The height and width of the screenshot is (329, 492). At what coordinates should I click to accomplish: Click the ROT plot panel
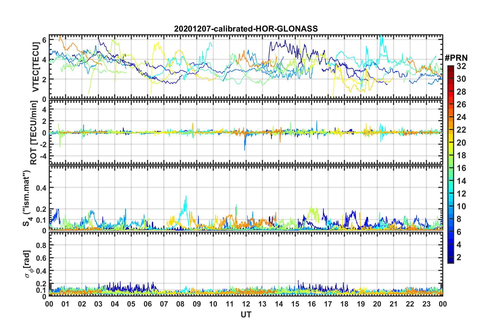[x=246, y=132]
